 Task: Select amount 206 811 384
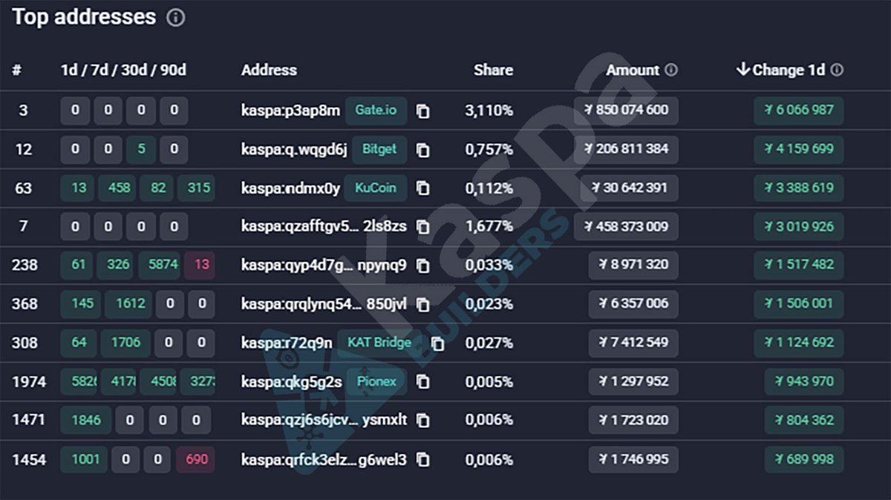coord(626,149)
